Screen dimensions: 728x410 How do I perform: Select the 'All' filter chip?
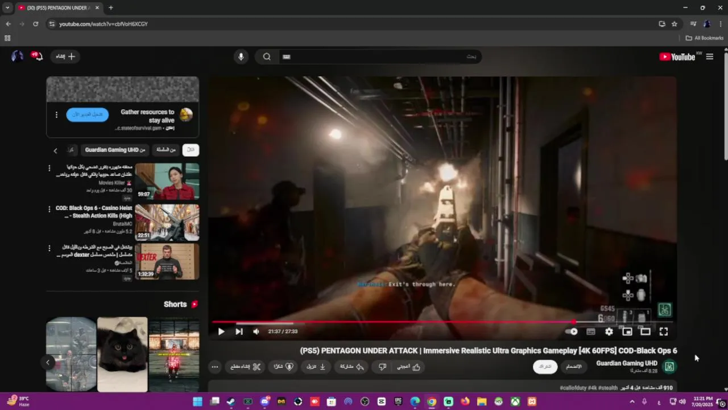(191, 150)
